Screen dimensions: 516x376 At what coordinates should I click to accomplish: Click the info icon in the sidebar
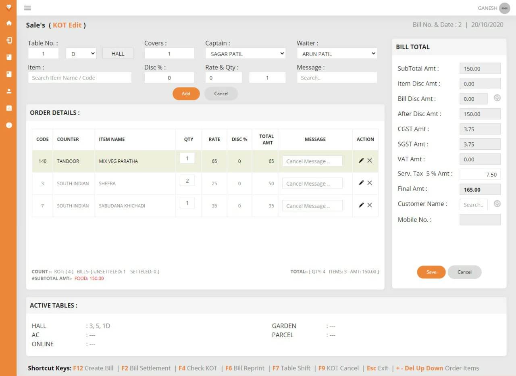tap(9, 125)
